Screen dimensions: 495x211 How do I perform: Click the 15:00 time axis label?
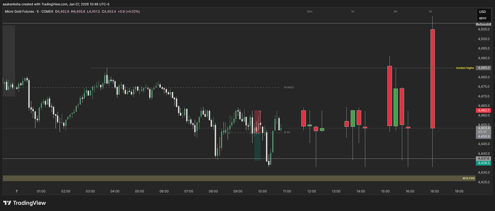[x=385, y=191]
